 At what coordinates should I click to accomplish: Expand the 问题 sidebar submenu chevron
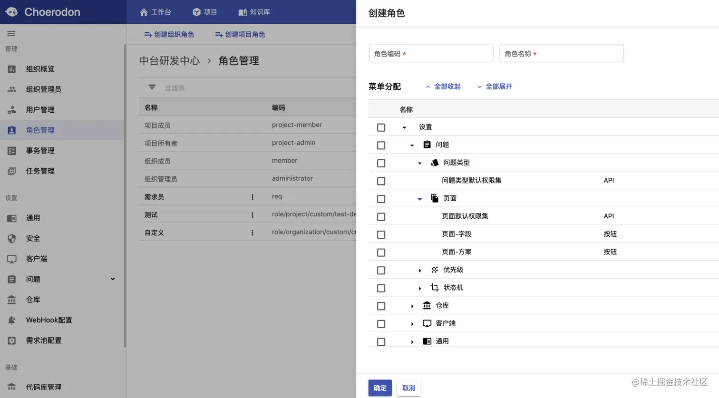pos(113,279)
